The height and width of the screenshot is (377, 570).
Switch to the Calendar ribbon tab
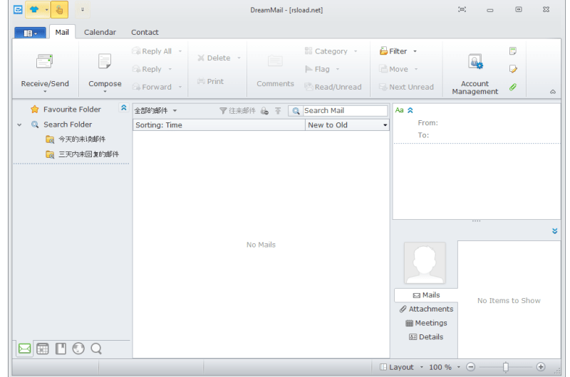[100, 32]
